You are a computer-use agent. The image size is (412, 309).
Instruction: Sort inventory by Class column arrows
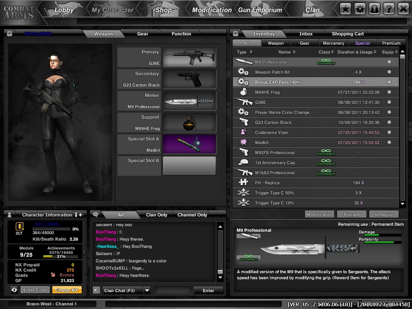point(332,52)
